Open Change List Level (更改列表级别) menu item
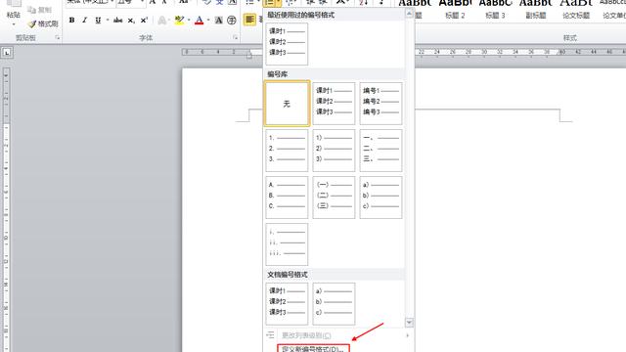 [338, 335]
